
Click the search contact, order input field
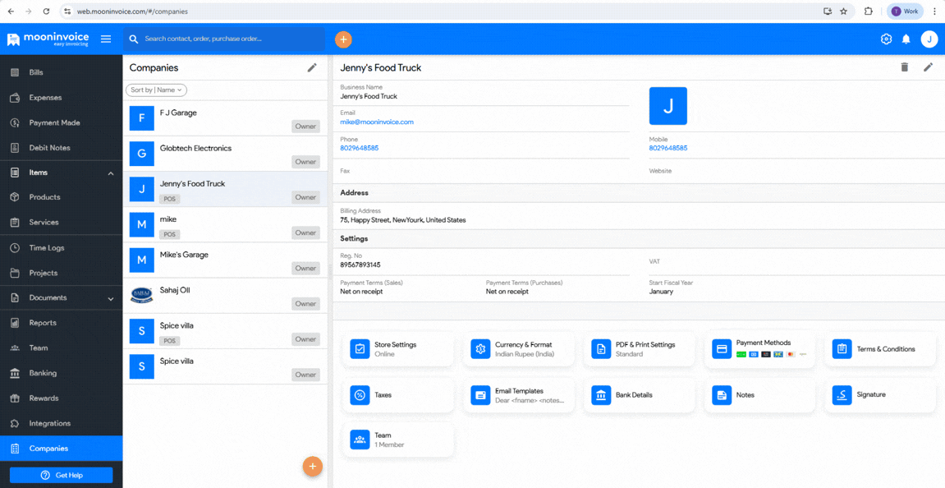click(x=223, y=39)
